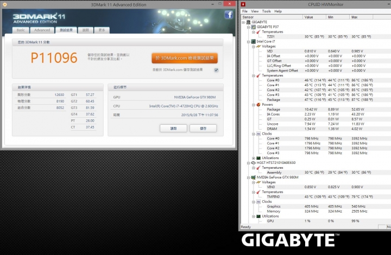
Task: Click the Voltages icon under Intel Core i7
Action: 258,46
